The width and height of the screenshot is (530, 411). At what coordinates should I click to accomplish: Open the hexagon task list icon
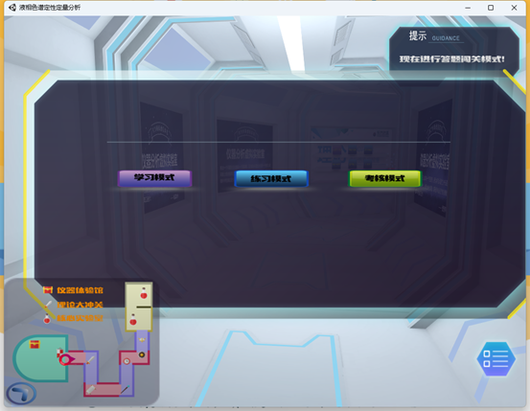[x=495, y=359]
